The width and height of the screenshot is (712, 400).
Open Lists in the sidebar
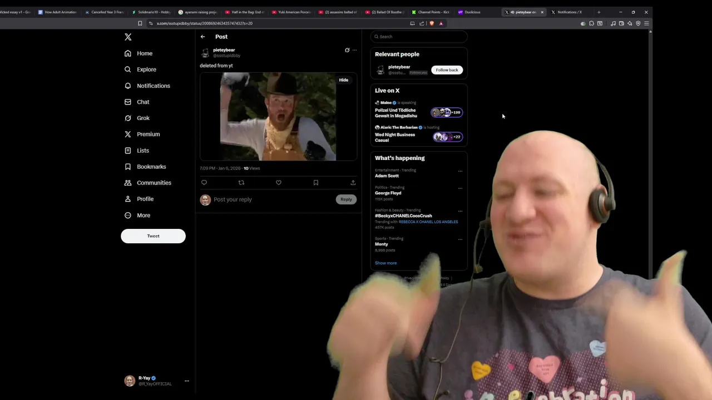click(136, 151)
